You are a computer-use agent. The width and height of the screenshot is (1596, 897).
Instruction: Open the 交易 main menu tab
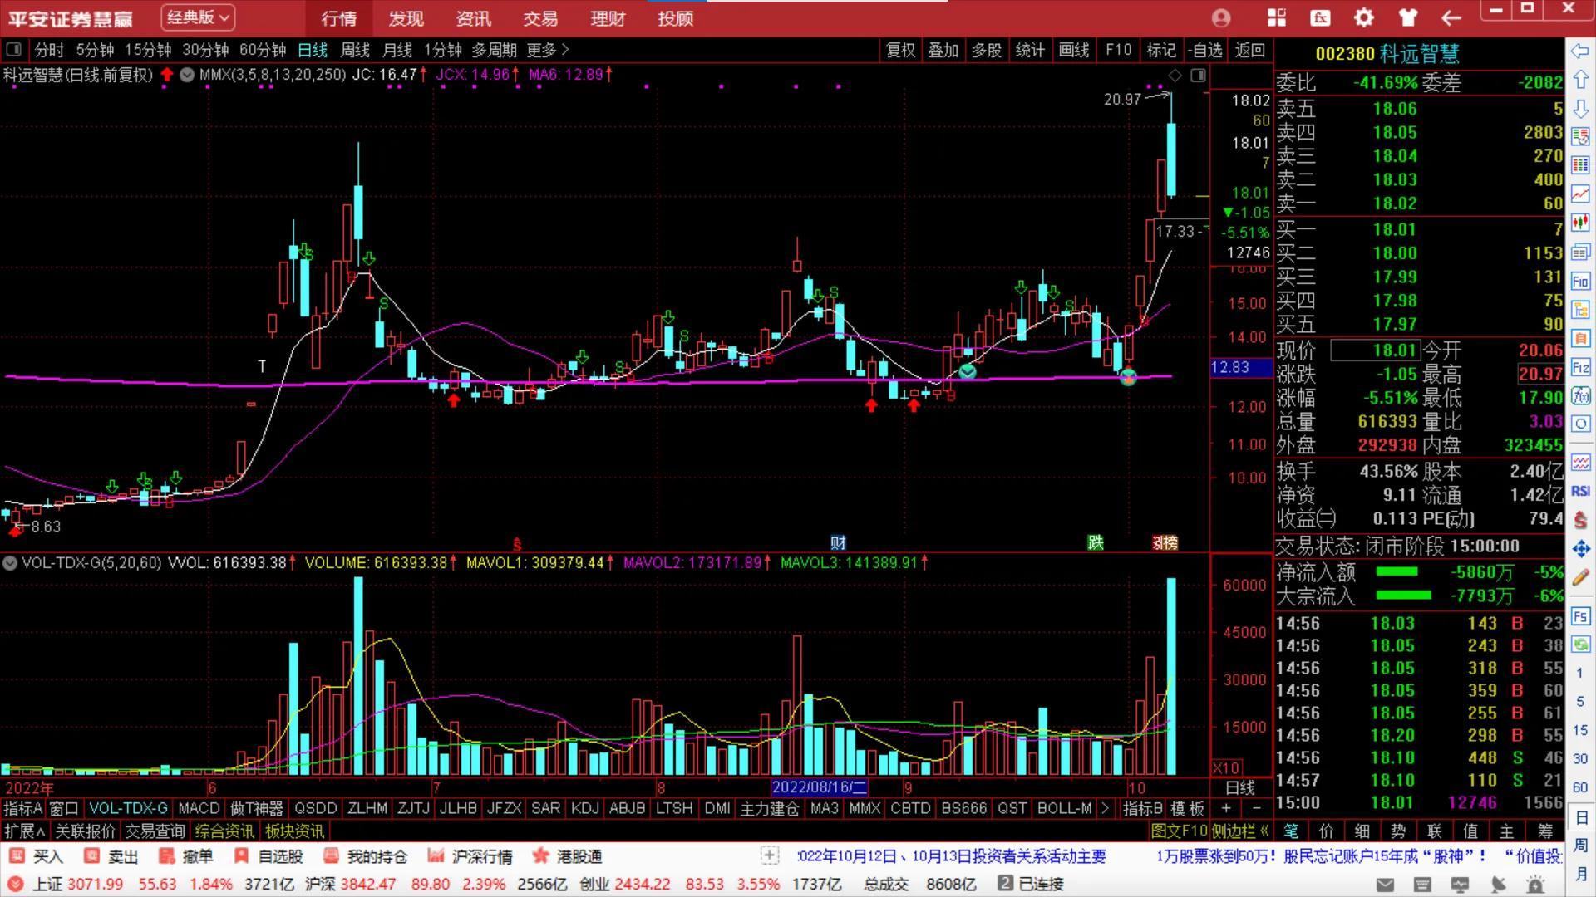pos(540,18)
